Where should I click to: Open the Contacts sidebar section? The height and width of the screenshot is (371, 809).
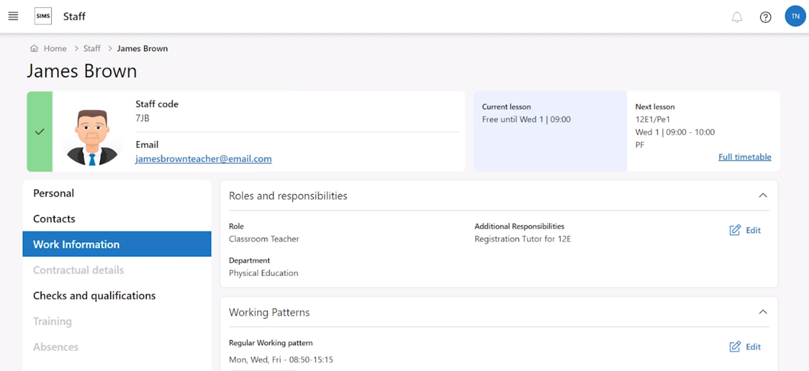pos(54,219)
